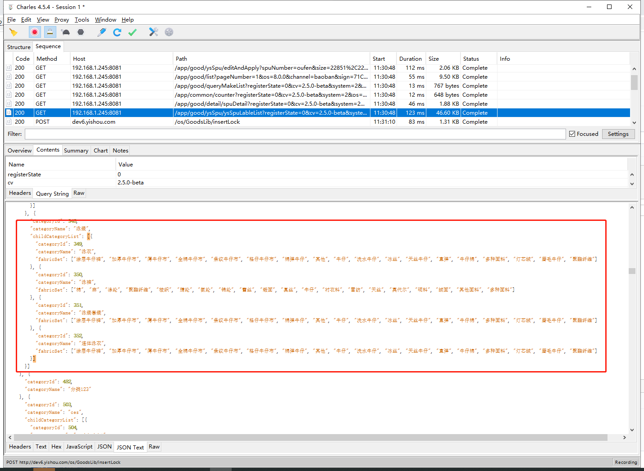This screenshot has height=471, width=644.
Task: Open the Settings gear icon in toolbar
Action: [x=169, y=32]
